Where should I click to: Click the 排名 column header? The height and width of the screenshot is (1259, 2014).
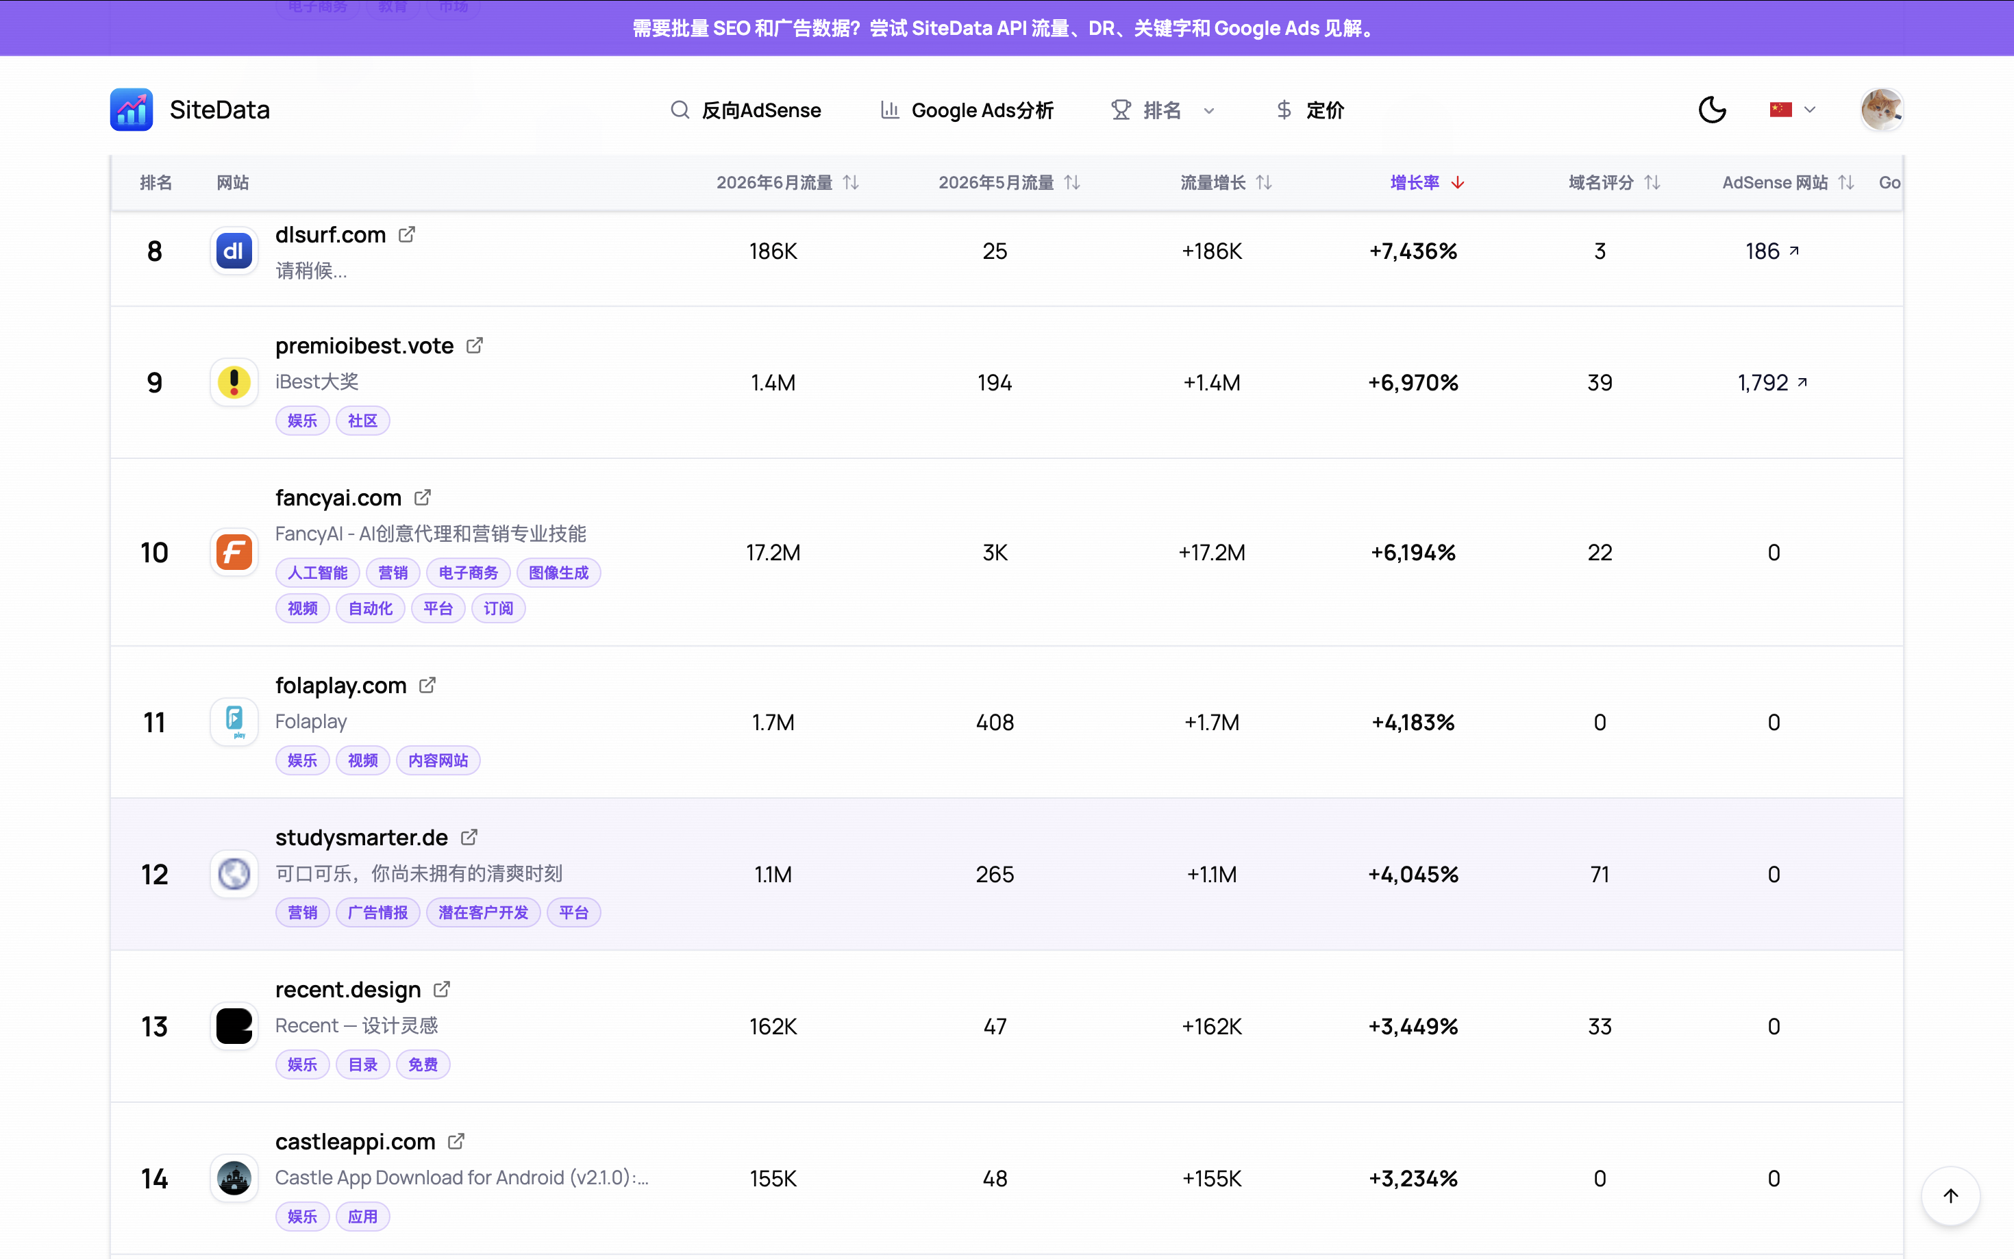pos(156,182)
